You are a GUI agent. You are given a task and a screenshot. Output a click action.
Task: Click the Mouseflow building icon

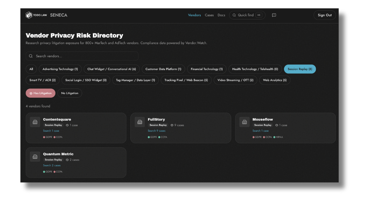click(x=244, y=122)
